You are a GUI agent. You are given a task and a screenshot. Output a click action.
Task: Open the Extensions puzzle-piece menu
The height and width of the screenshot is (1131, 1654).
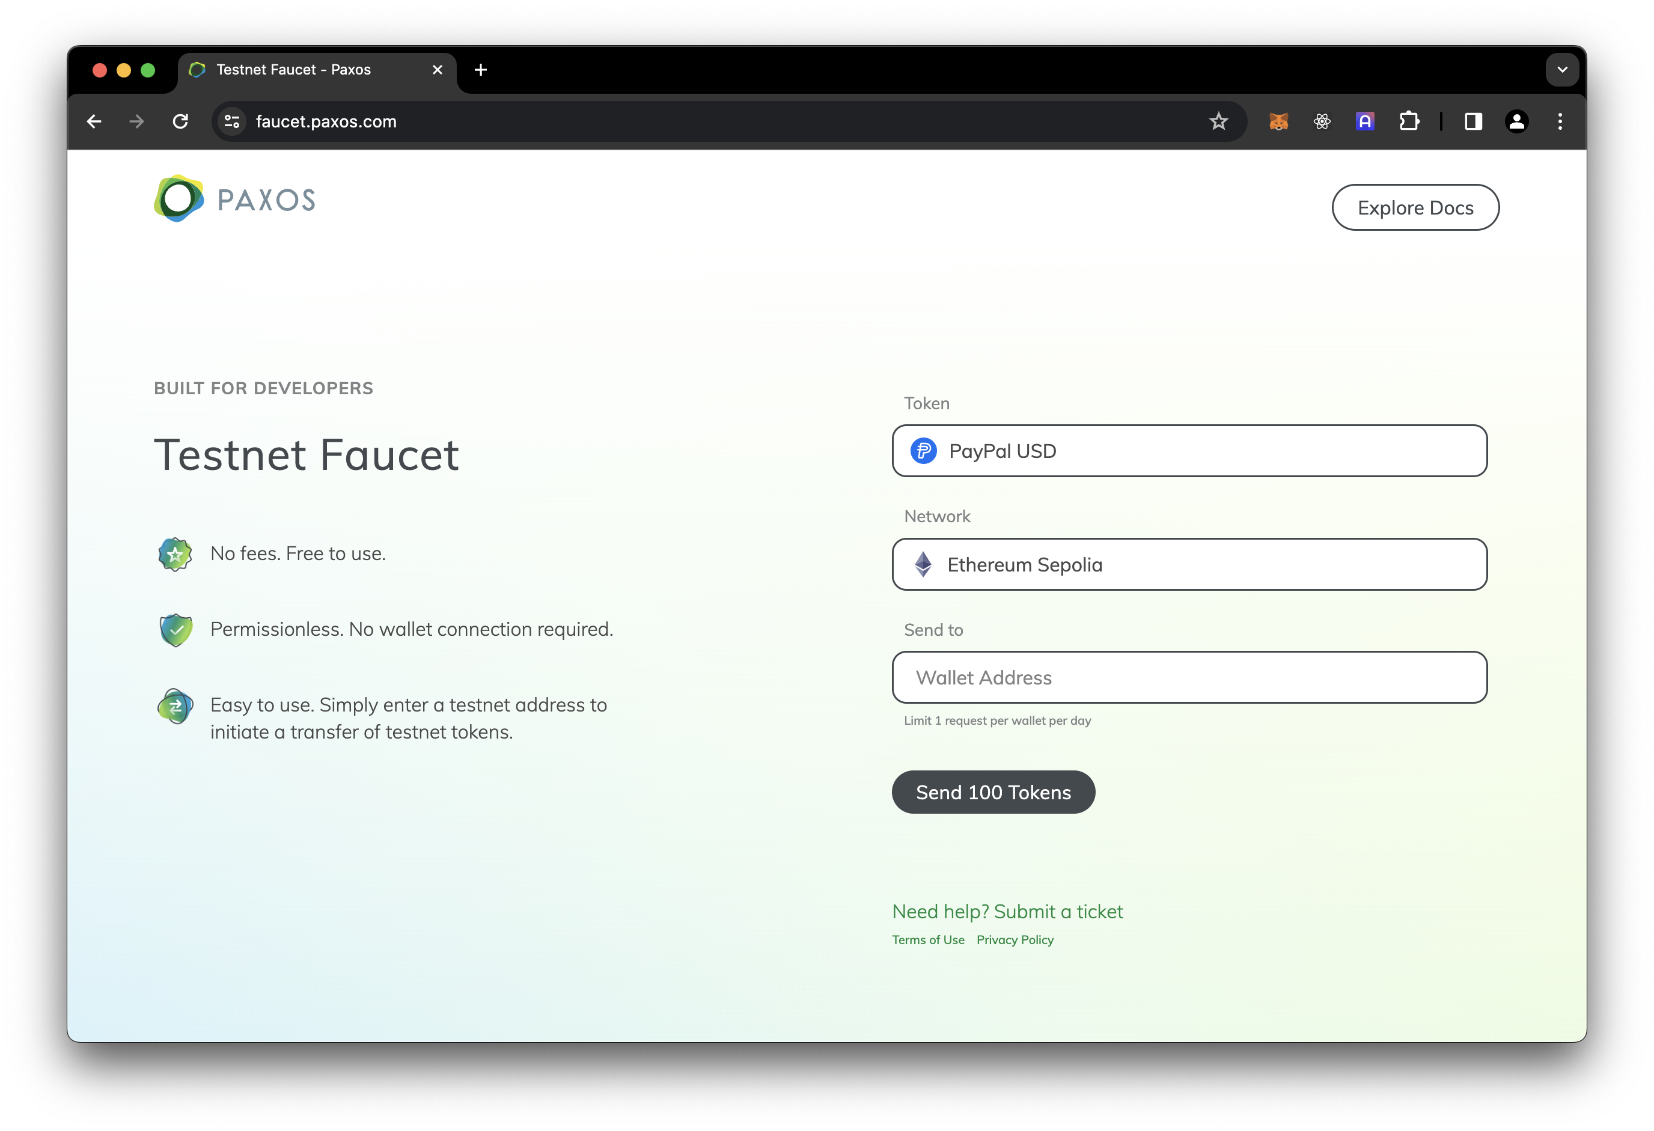tap(1408, 122)
